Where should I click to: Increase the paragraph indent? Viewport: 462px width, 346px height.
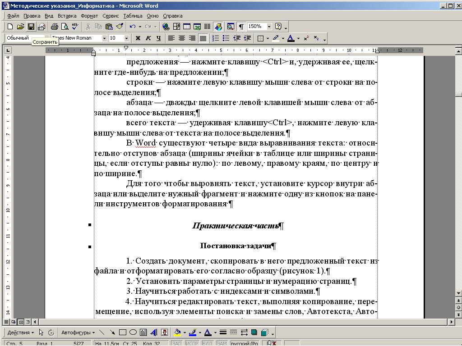point(247,38)
